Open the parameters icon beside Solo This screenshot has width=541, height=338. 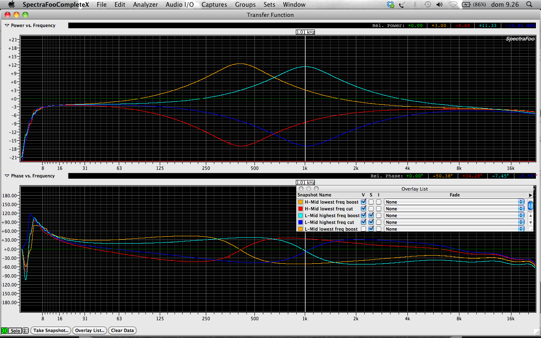tap(25, 331)
